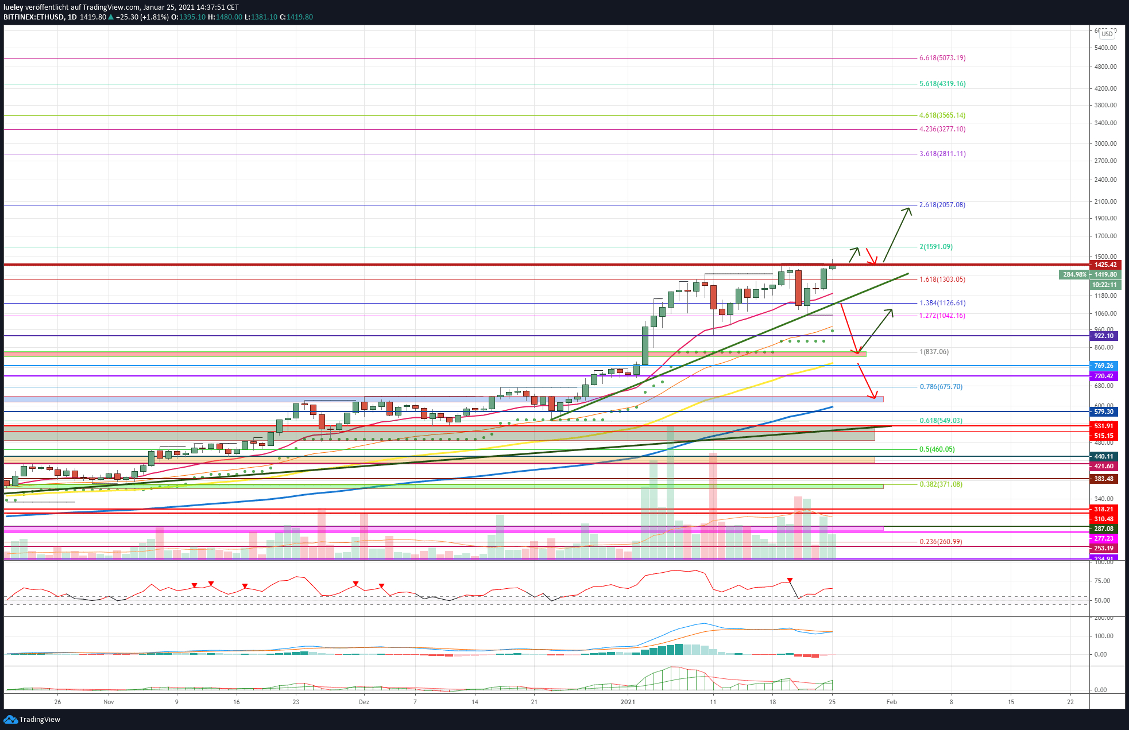
Task: Click the 2.618(2057.08) extension label
Action: [x=942, y=205]
